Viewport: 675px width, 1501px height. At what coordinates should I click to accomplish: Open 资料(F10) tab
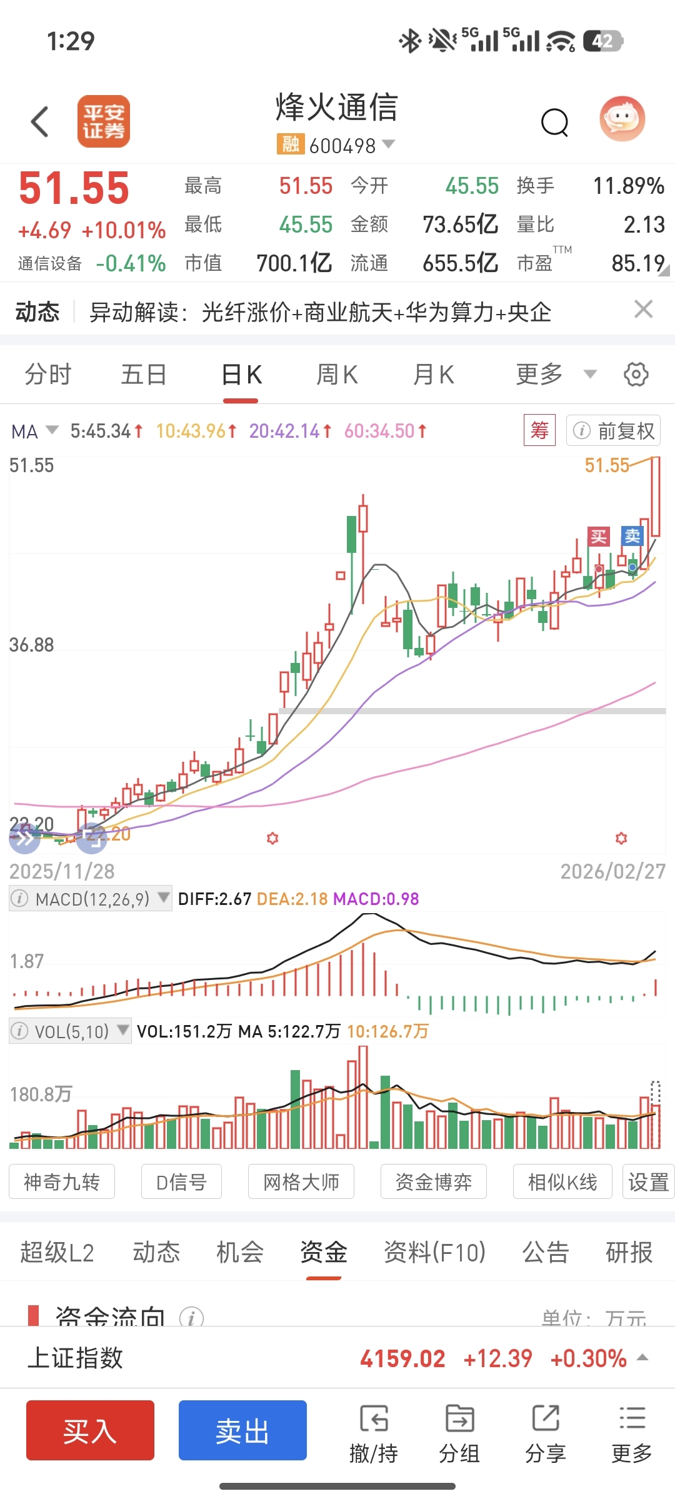coord(434,1253)
